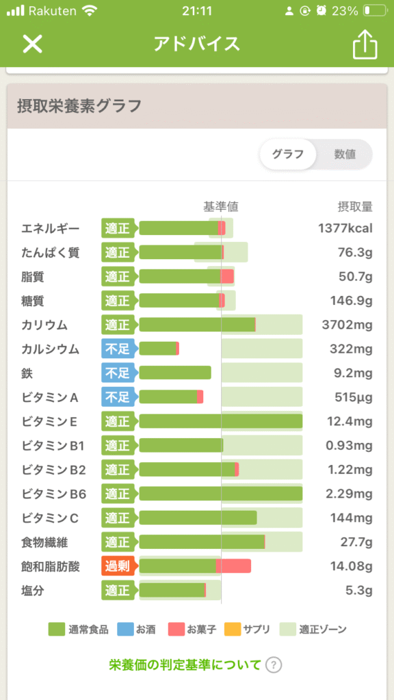Image resolution: width=394 pixels, height=700 pixels.
Task: Tap the 鉄 intake bar
Action: point(175,373)
